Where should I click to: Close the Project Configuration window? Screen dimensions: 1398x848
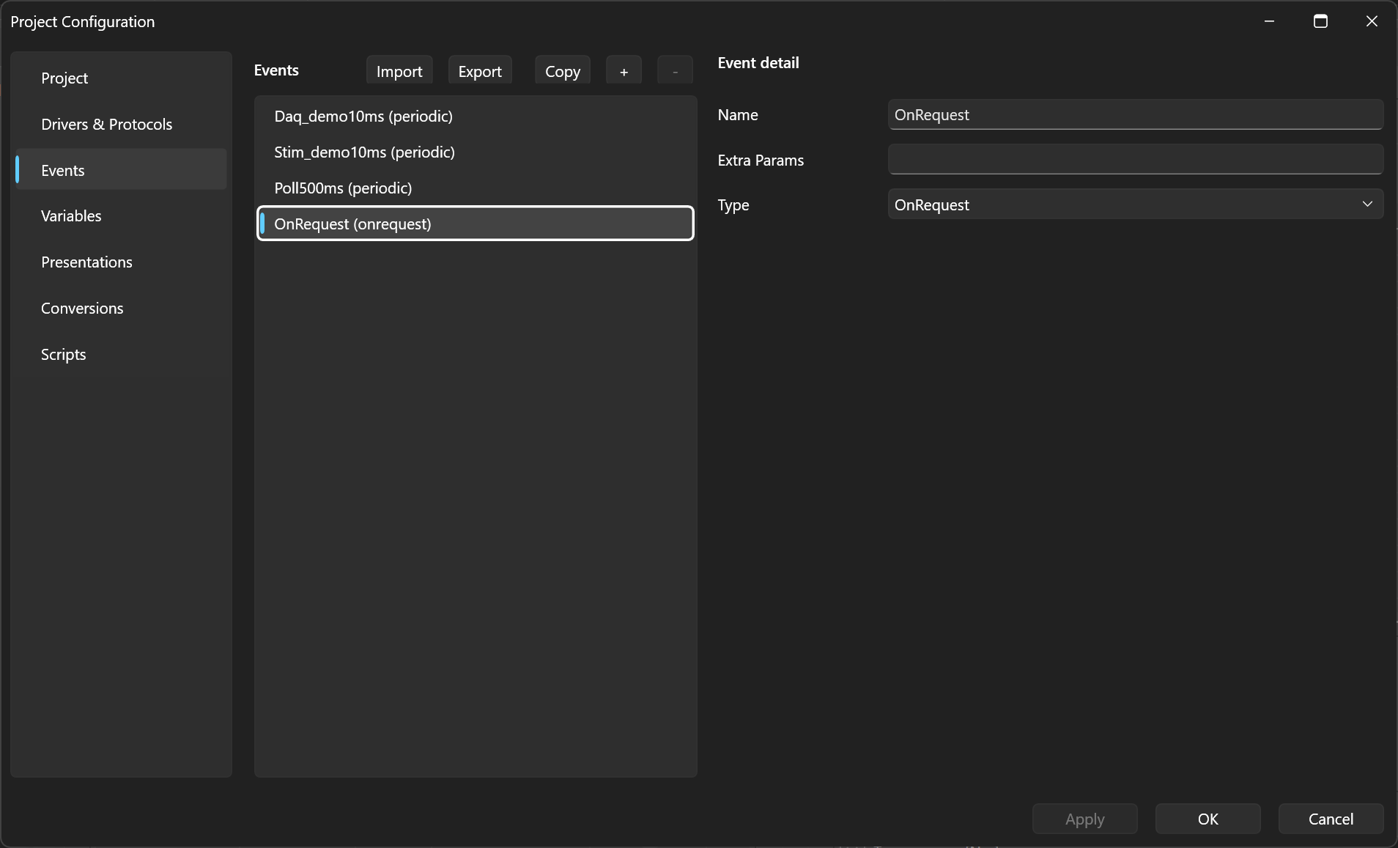click(x=1372, y=21)
